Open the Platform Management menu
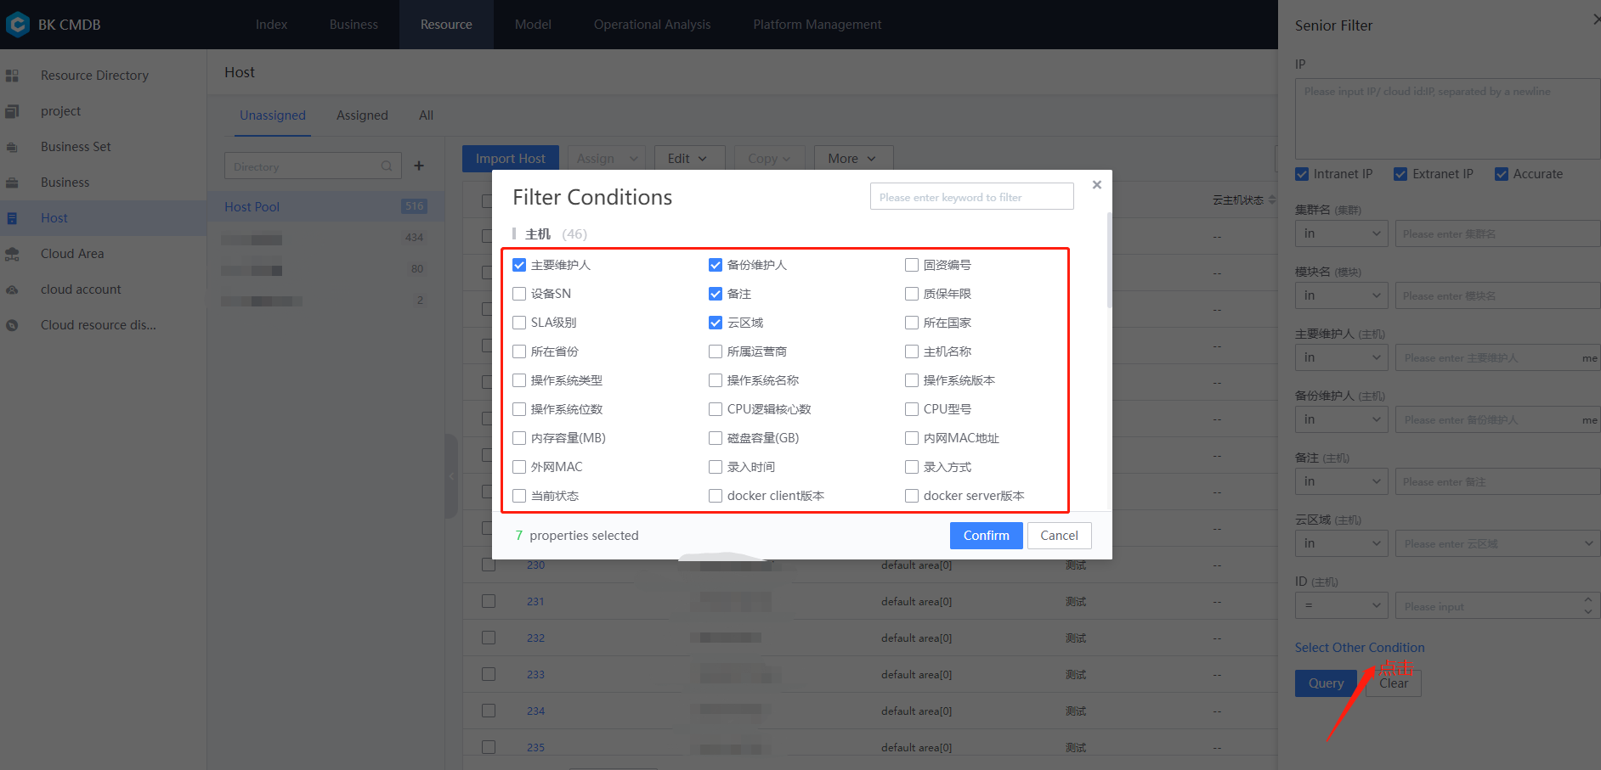The image size is (1601, 770). (x=817, y=25)
